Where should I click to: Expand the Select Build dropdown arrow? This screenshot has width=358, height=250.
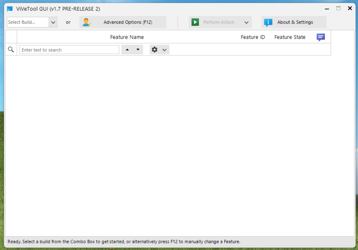click(53, 22)
